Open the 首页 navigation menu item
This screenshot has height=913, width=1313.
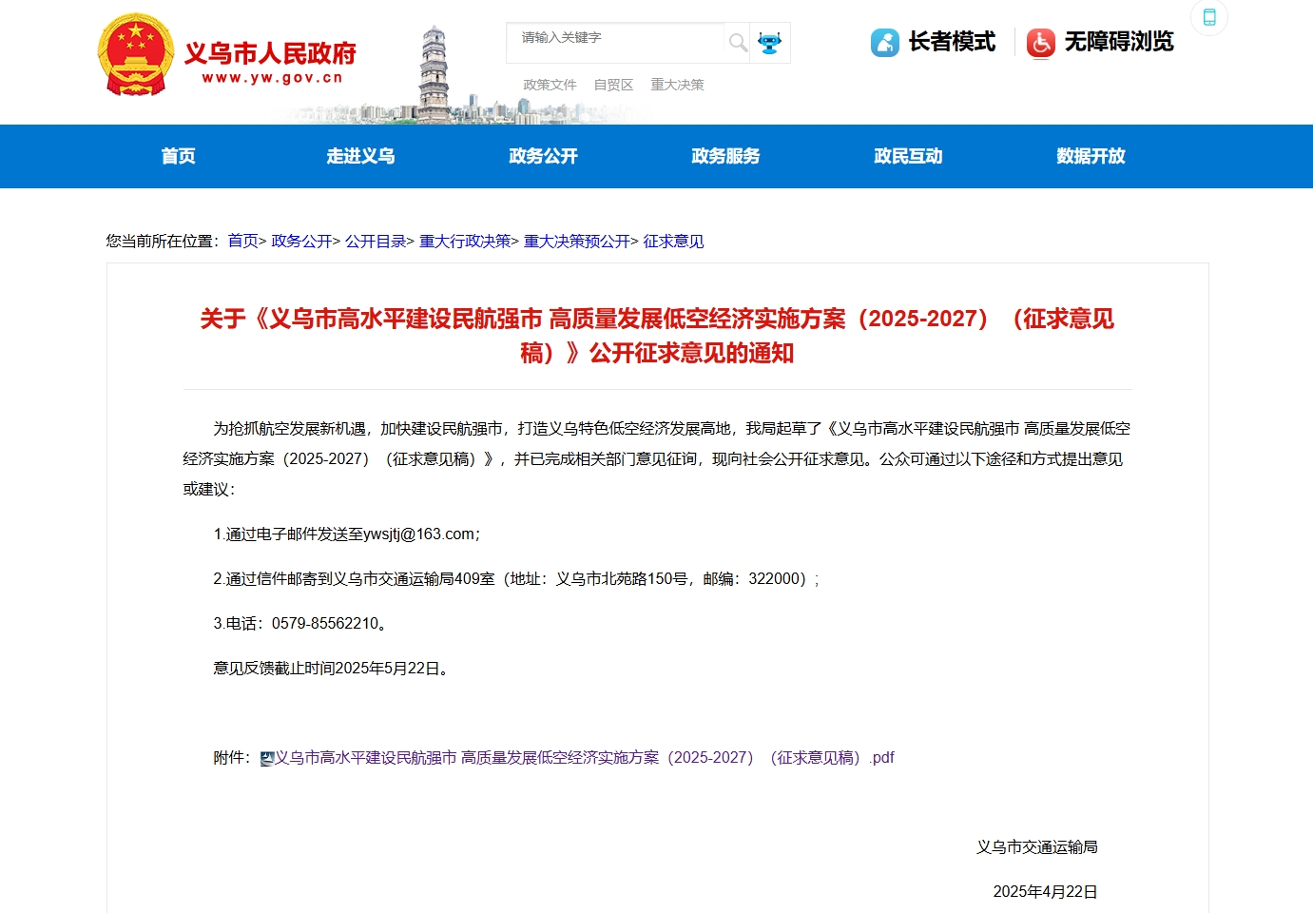(178, 156)
